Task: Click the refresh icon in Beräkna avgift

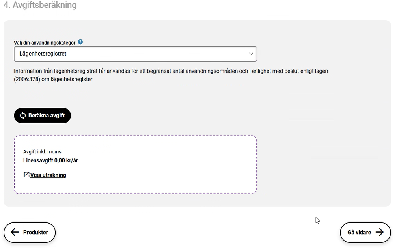Action: 23,116
